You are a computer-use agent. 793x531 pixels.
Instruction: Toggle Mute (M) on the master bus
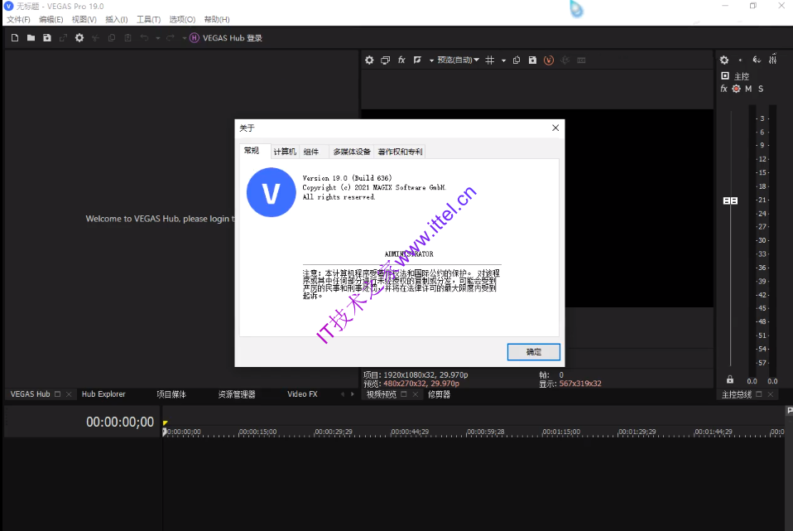748,89
